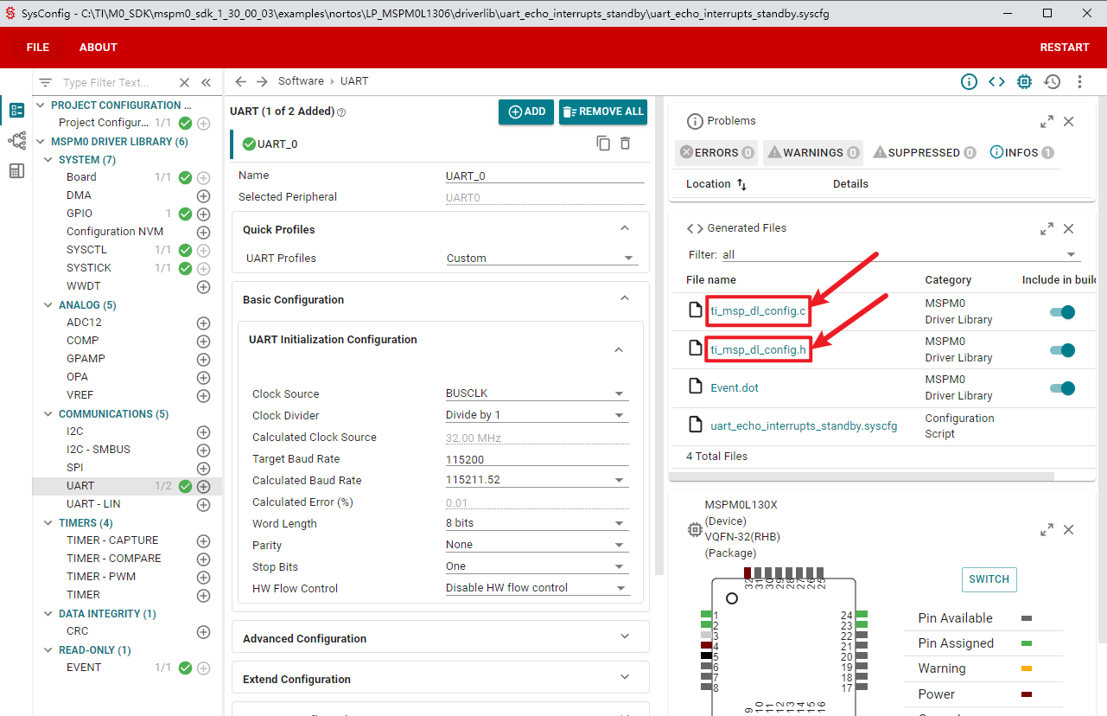Add an ADC12 instance with plus icon

[204, 323]
